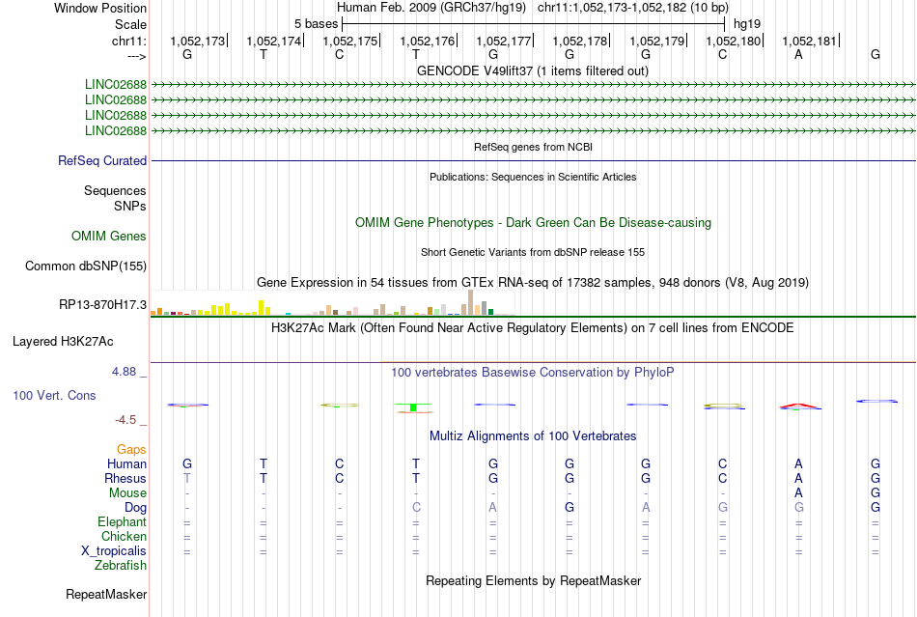Click the Common dbSNP(155) track label
The height and width of the screenshot is (617, 917).
(85, 266)
